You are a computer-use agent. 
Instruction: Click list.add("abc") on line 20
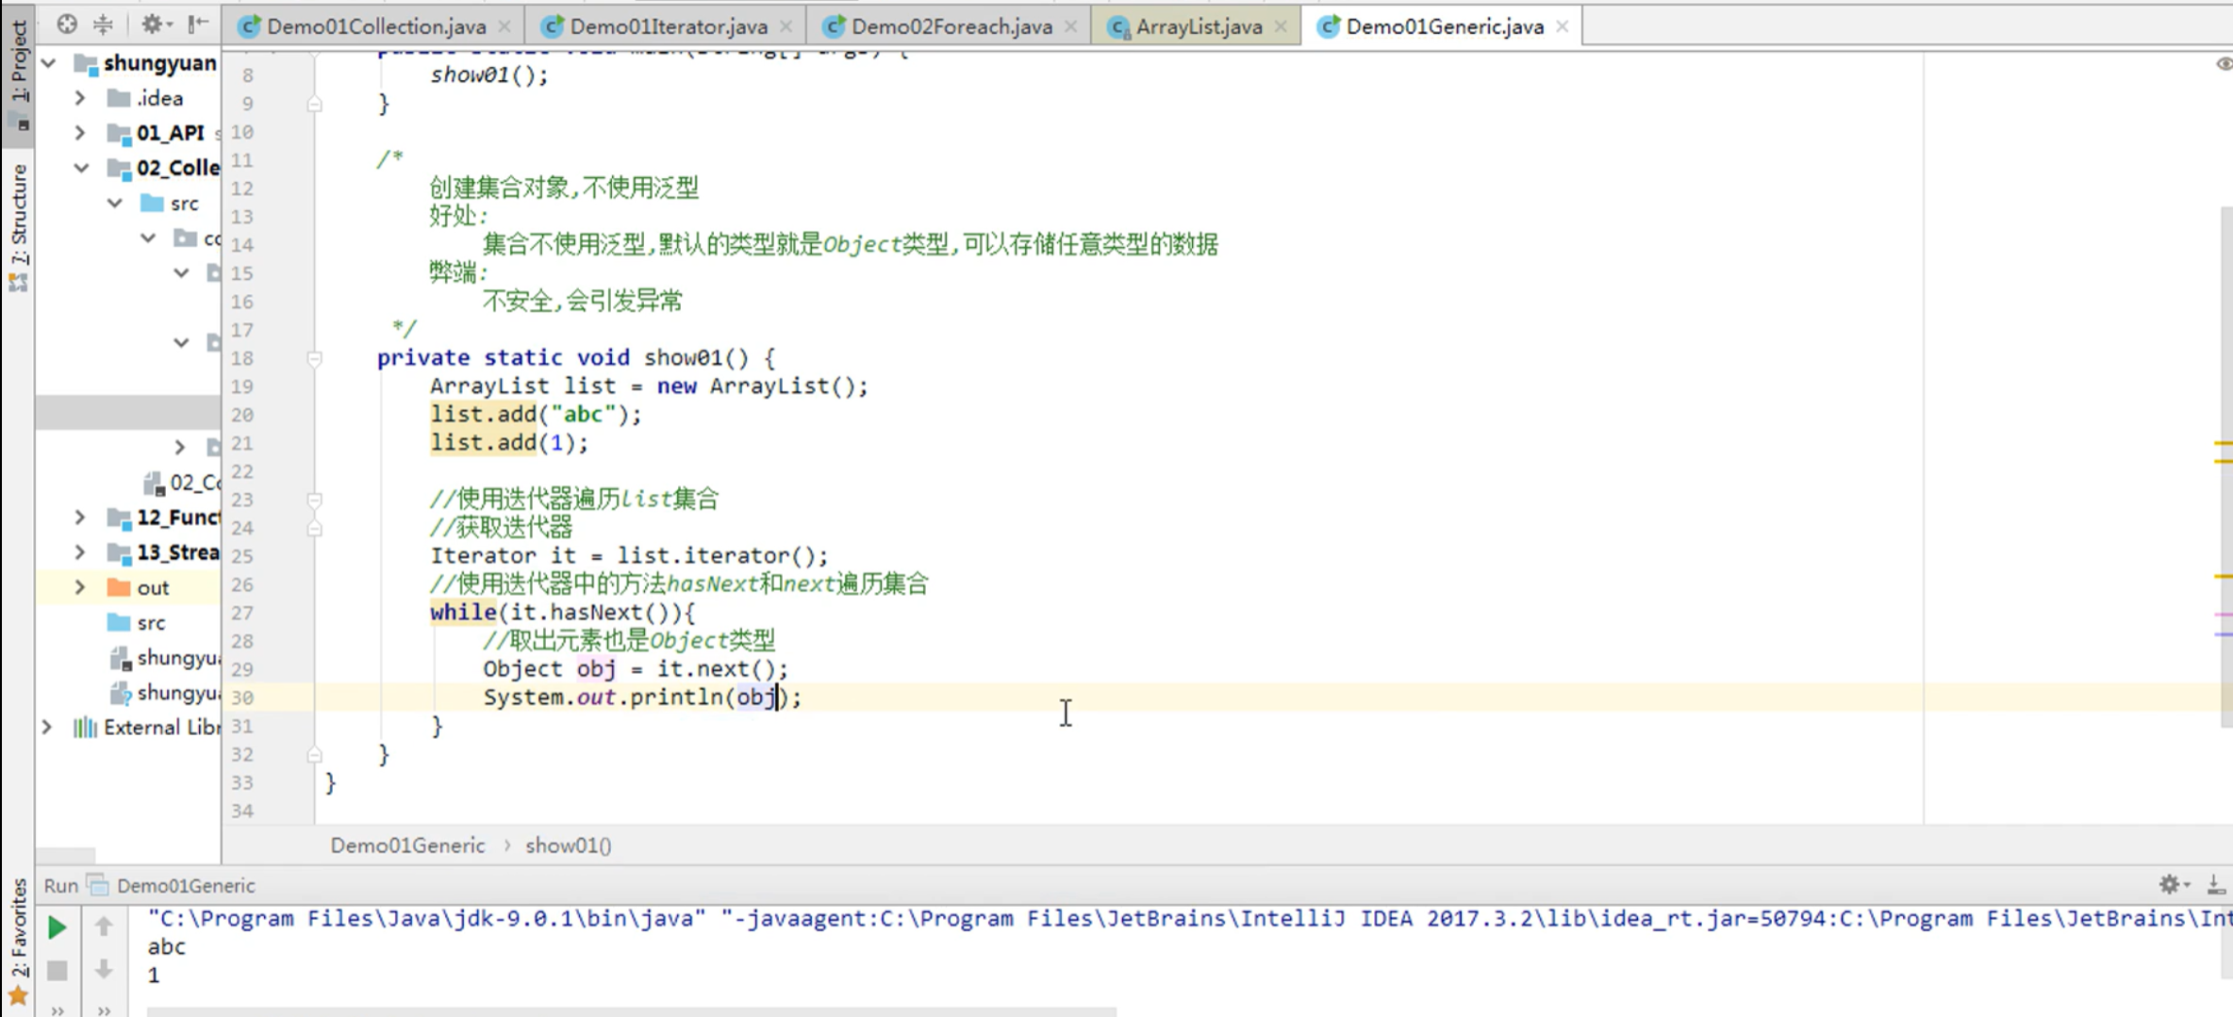pos(536,414)
